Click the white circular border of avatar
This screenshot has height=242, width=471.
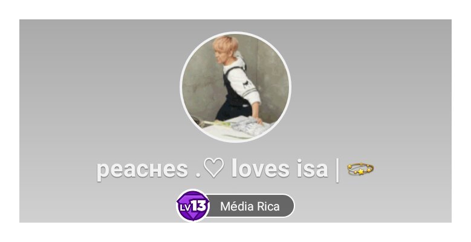(236, 33)
